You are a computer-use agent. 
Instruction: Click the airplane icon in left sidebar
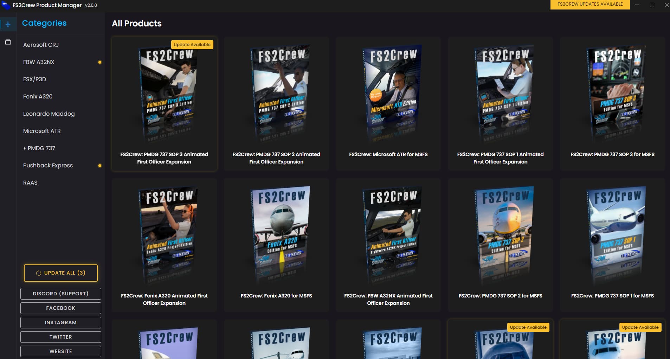pos(8,24)
